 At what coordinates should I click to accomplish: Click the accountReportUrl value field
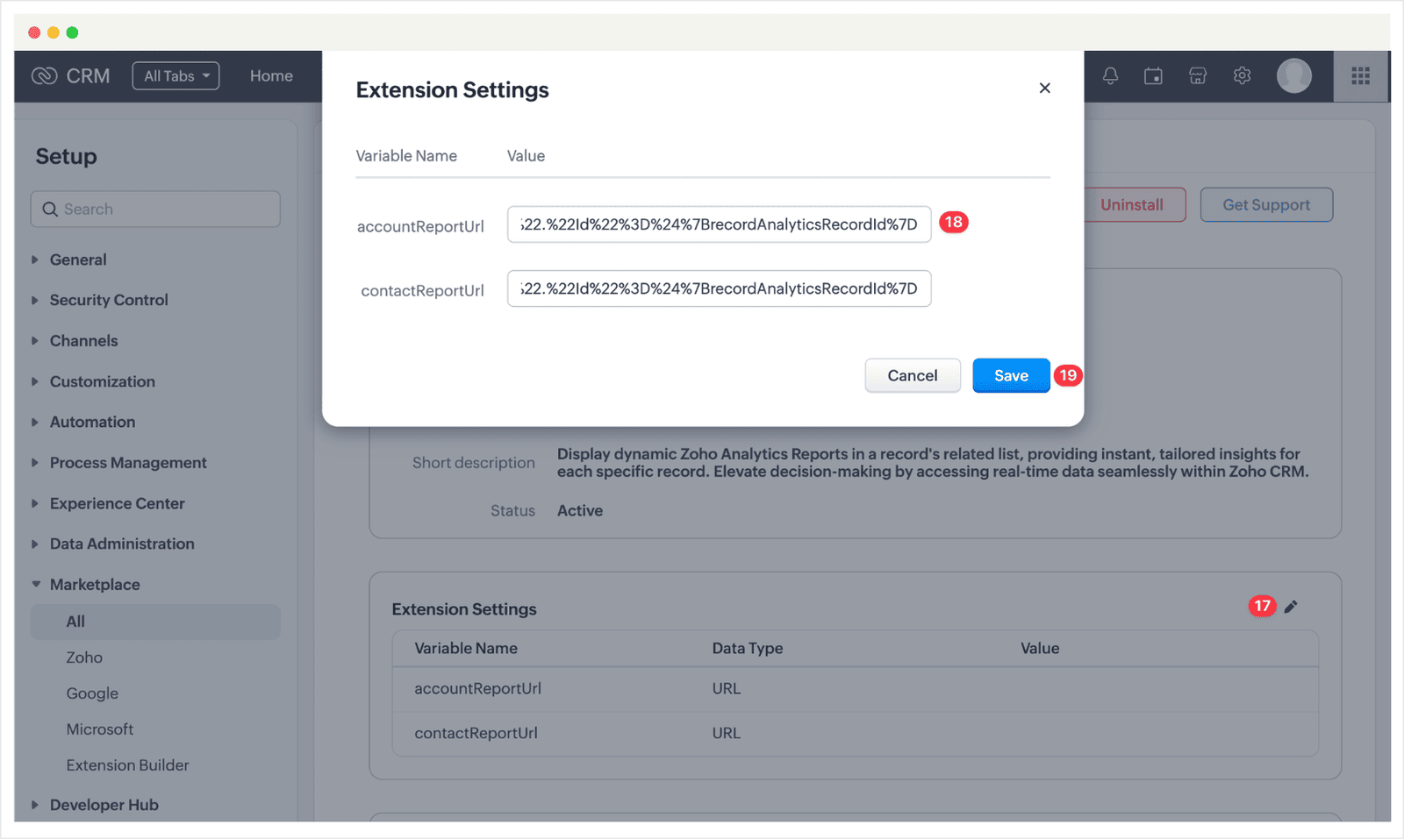(719, 224)
